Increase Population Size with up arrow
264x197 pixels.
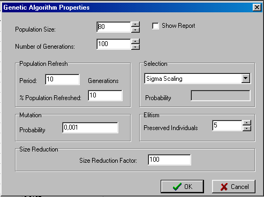(135, 24)
